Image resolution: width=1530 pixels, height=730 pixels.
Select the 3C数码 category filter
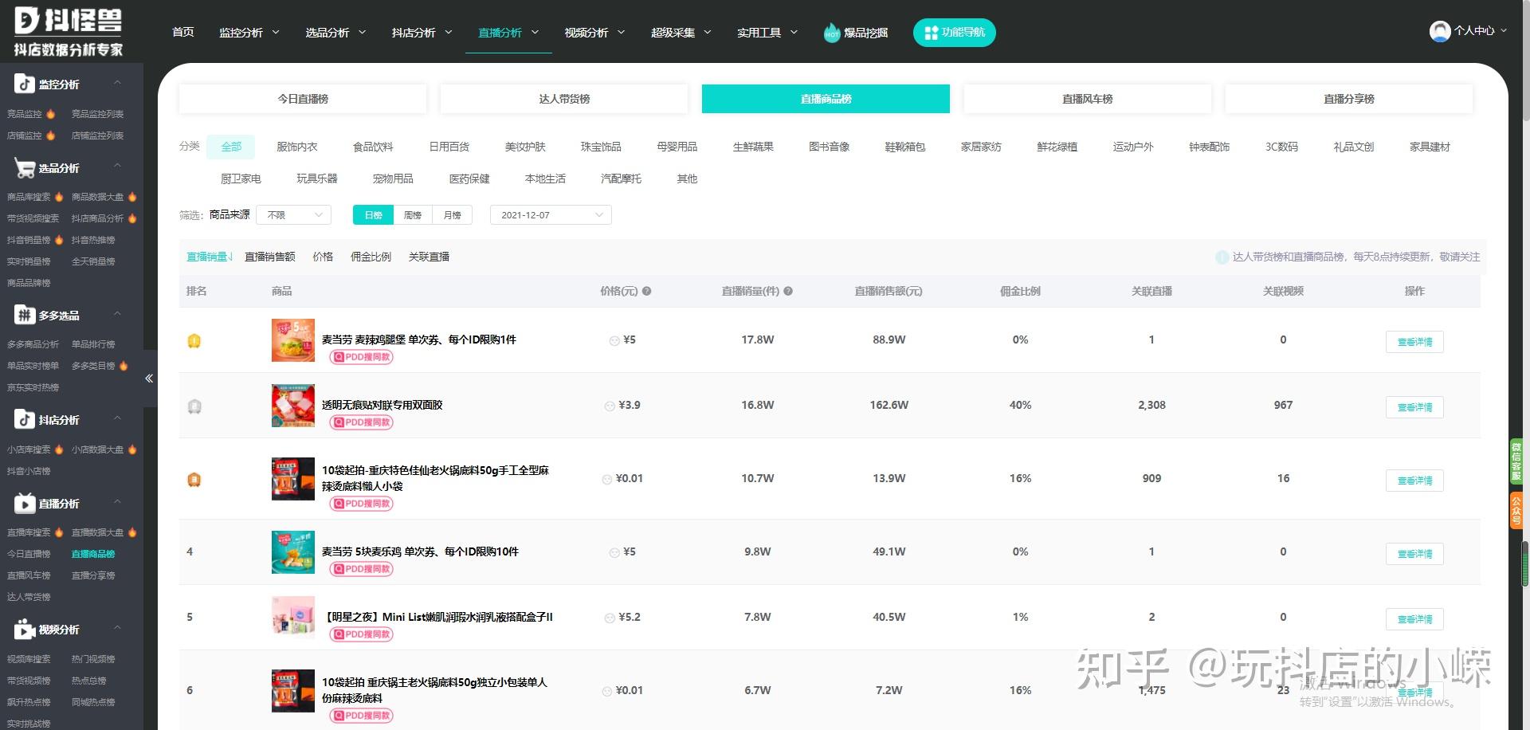tap(1281, 147)
